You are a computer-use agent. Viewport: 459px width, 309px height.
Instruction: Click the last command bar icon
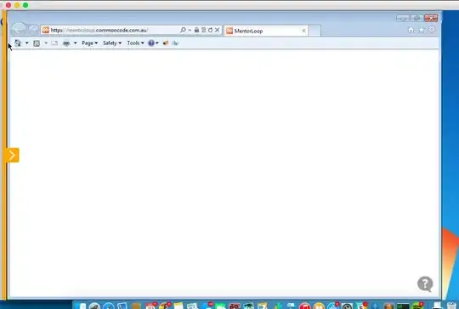tap(175, 43)
